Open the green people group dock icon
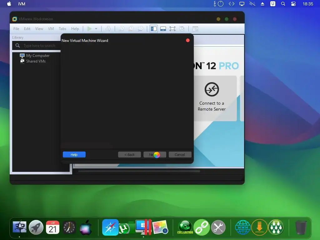The image size is (320, 240). [276, 227]
